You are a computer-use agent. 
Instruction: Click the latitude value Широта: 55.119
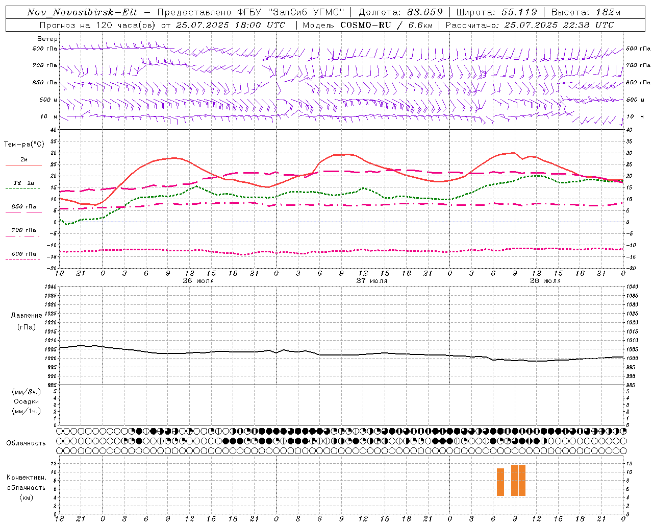point(496,12)
